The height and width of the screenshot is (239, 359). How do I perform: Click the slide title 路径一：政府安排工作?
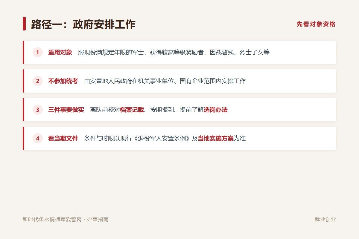coord(83,24)
